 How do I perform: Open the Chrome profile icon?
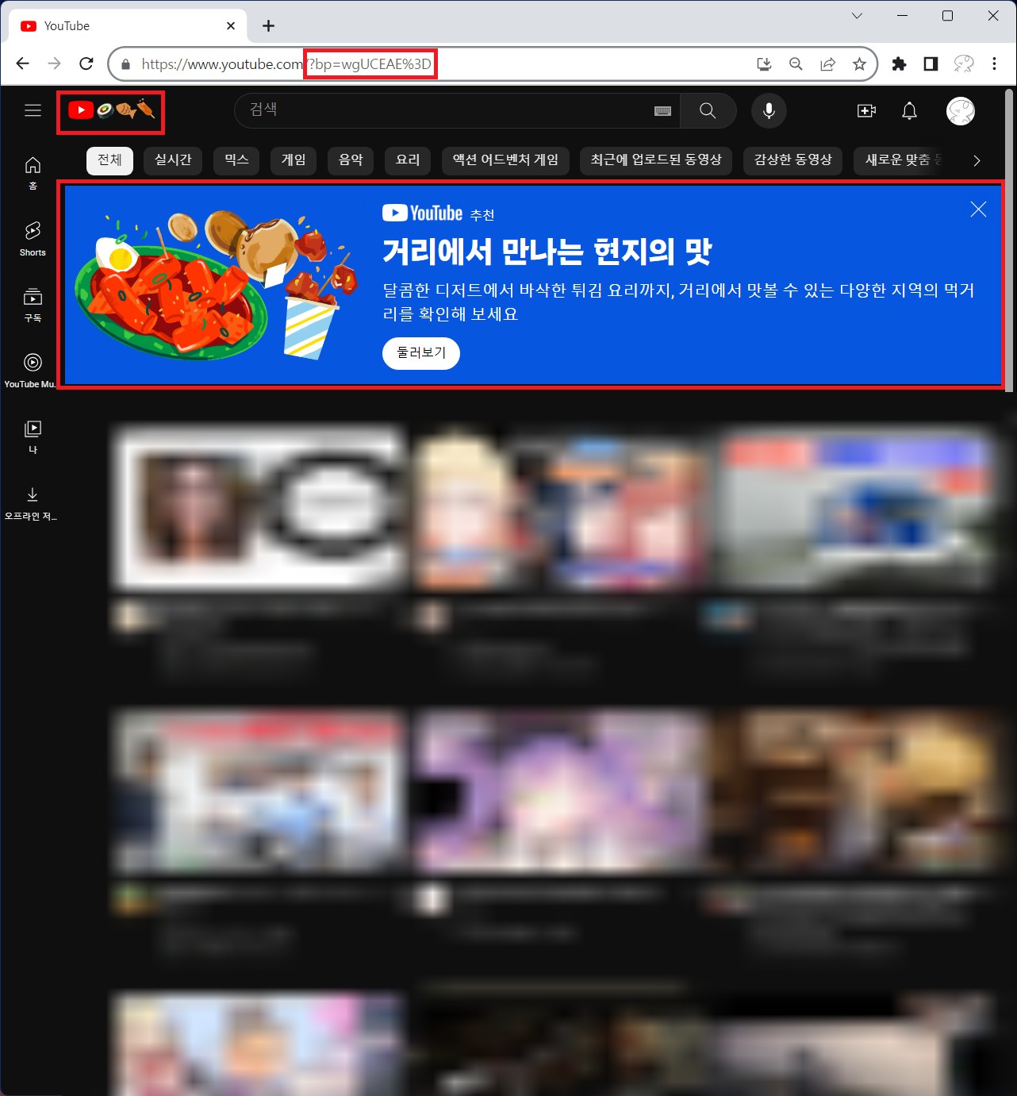click(x=963, y=64)
